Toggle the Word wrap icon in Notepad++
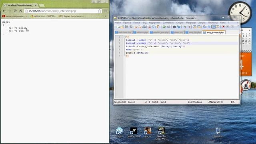This screenshot has width=256, height=144. pos(204,27)
